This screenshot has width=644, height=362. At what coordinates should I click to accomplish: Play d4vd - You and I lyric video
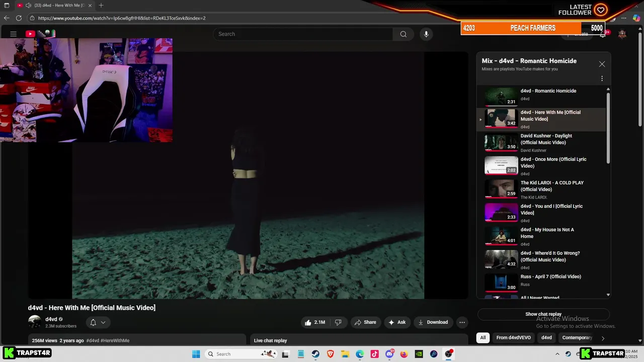click(541, 213)
